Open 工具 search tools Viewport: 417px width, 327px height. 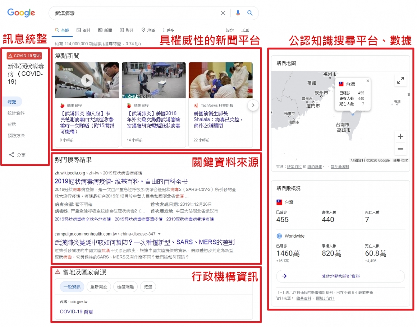tap(245, 30)
